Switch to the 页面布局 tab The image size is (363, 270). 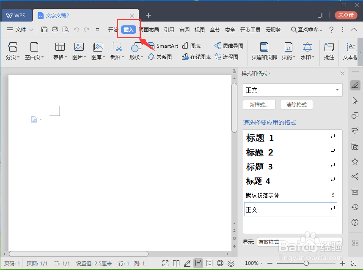click(149, 30)
